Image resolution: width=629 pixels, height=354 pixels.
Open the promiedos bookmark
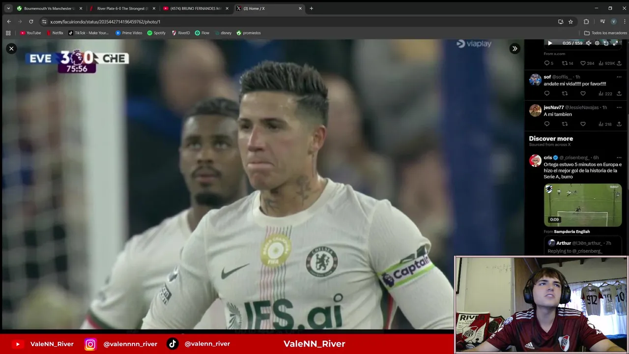(248, 33)
